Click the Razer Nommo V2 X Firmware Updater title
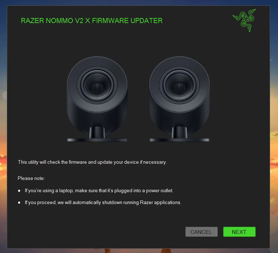This screenshot has width=278, height=253. tap(92, 21)
